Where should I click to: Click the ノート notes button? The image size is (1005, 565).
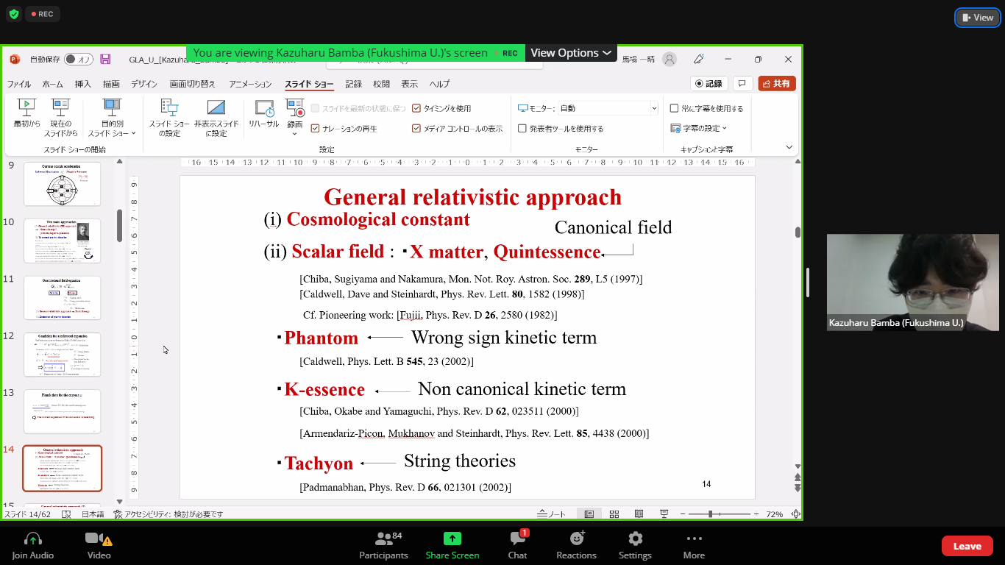click(552, 514)
